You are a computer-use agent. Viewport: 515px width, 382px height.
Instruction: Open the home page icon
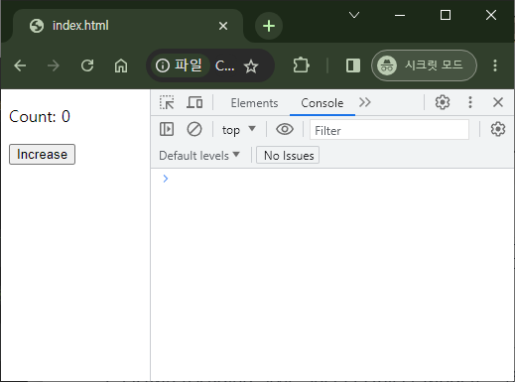tap(121, 65)
